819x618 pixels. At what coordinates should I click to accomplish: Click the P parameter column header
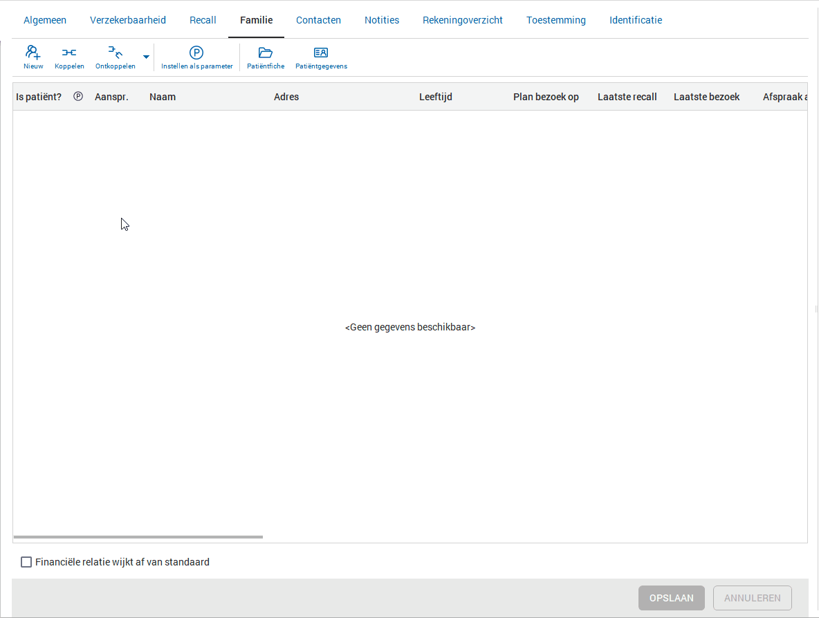point(78,97)
